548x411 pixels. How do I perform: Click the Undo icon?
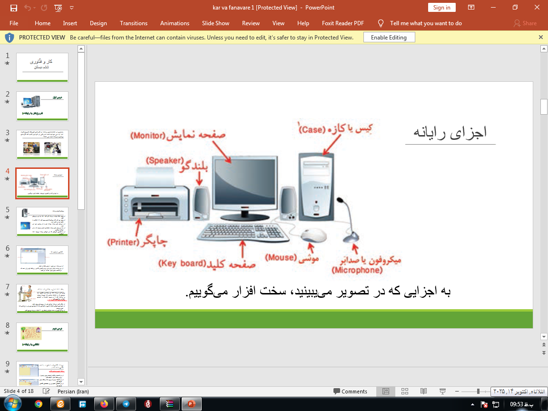tap(27, 8)
